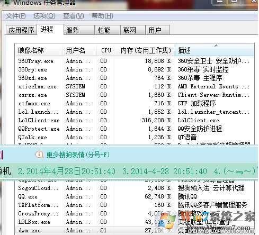This screenshot has height=235, width=259.
Task: Click memory value 316,208 K
Action: [156, 120]
